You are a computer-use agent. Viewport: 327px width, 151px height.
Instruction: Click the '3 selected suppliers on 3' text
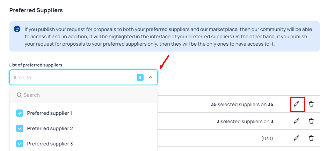245,121
